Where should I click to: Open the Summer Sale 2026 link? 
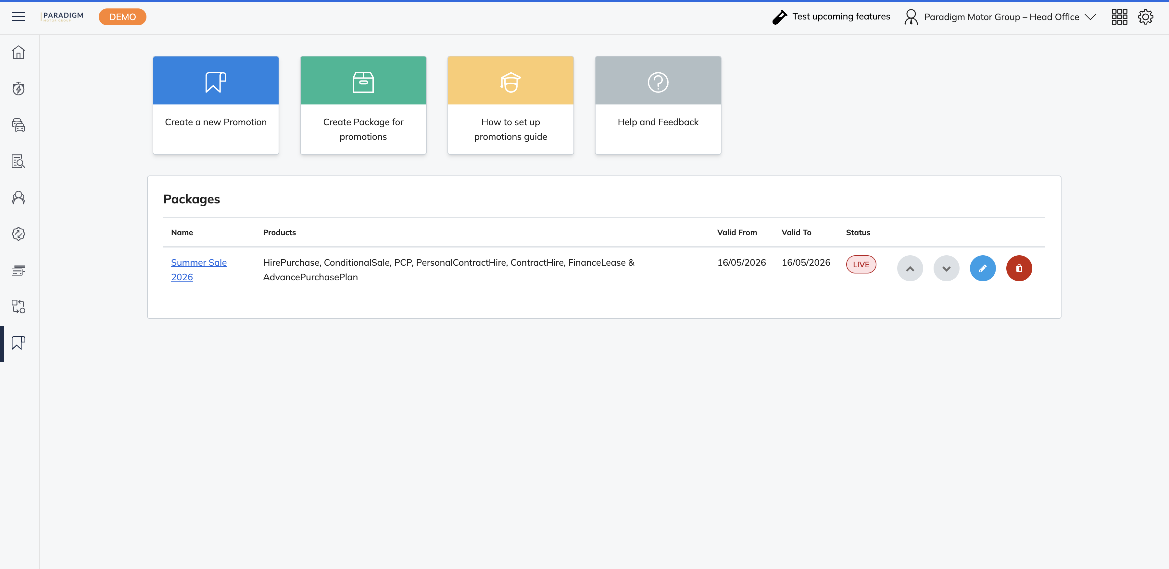[199, 270]
